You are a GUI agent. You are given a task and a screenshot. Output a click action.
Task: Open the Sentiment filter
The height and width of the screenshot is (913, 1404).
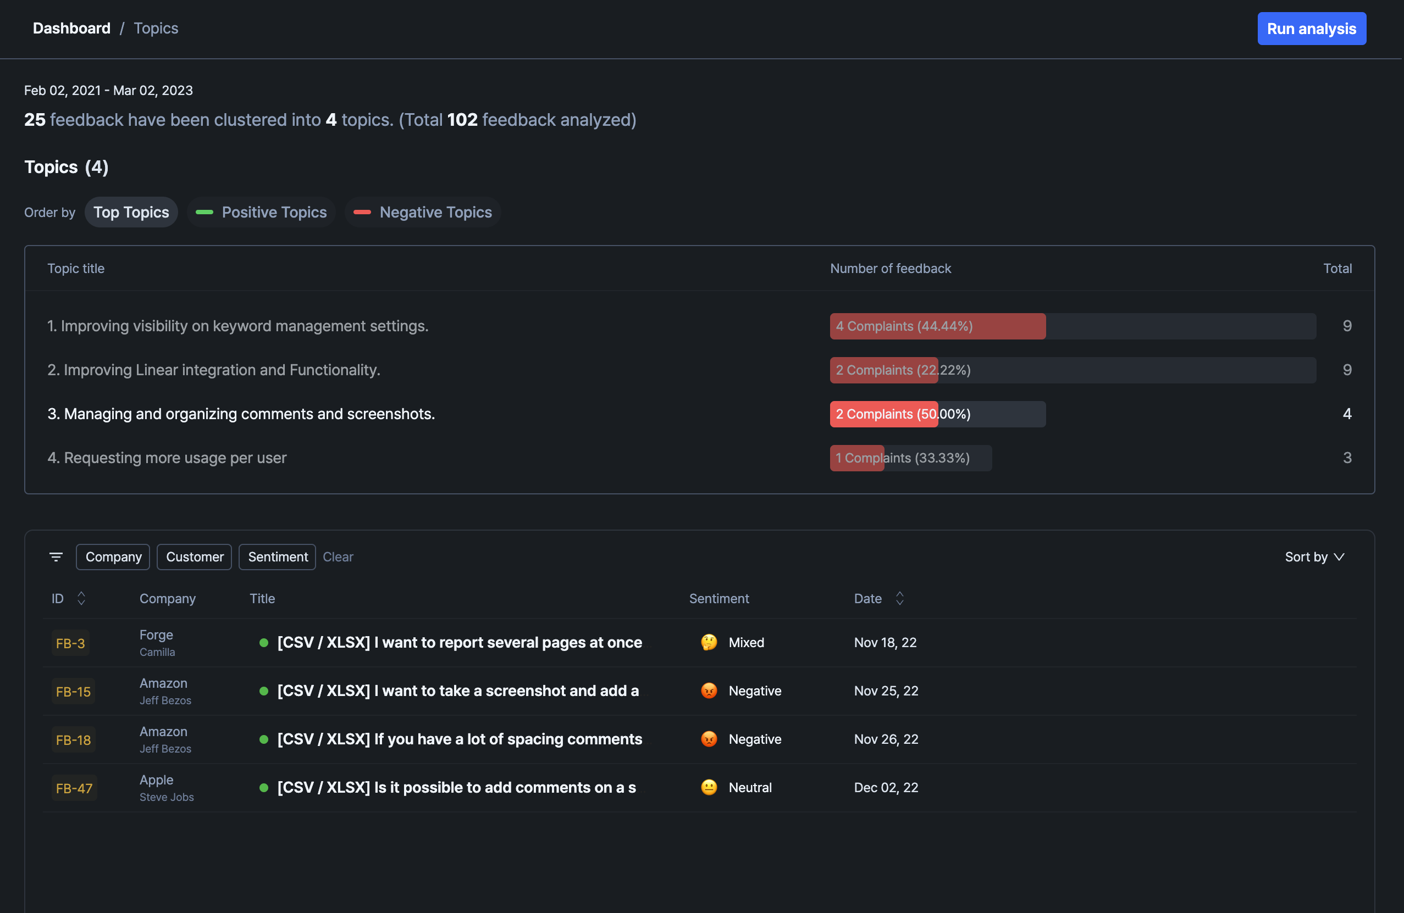pos(277,557)
